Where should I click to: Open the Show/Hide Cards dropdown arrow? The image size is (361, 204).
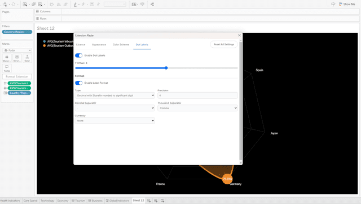coord(138,4)
